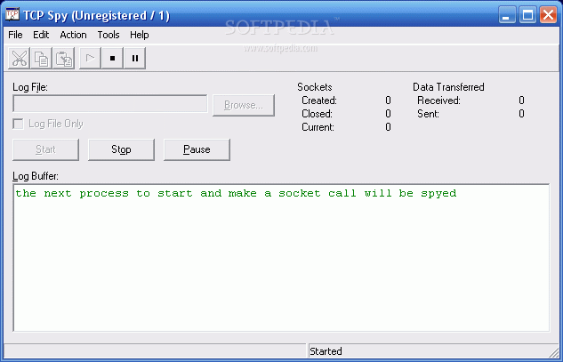Click the Start play toolbar icon
The image size is (563, 362).
coord(90,58)
